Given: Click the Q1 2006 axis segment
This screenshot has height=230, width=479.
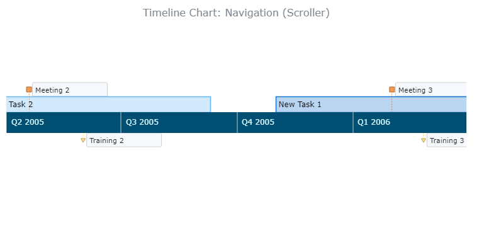Looking at the screenshot, I should 410,122.
